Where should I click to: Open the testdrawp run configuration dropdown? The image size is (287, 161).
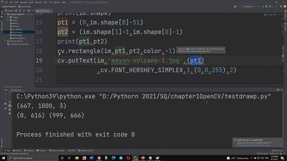coord(248,6)
